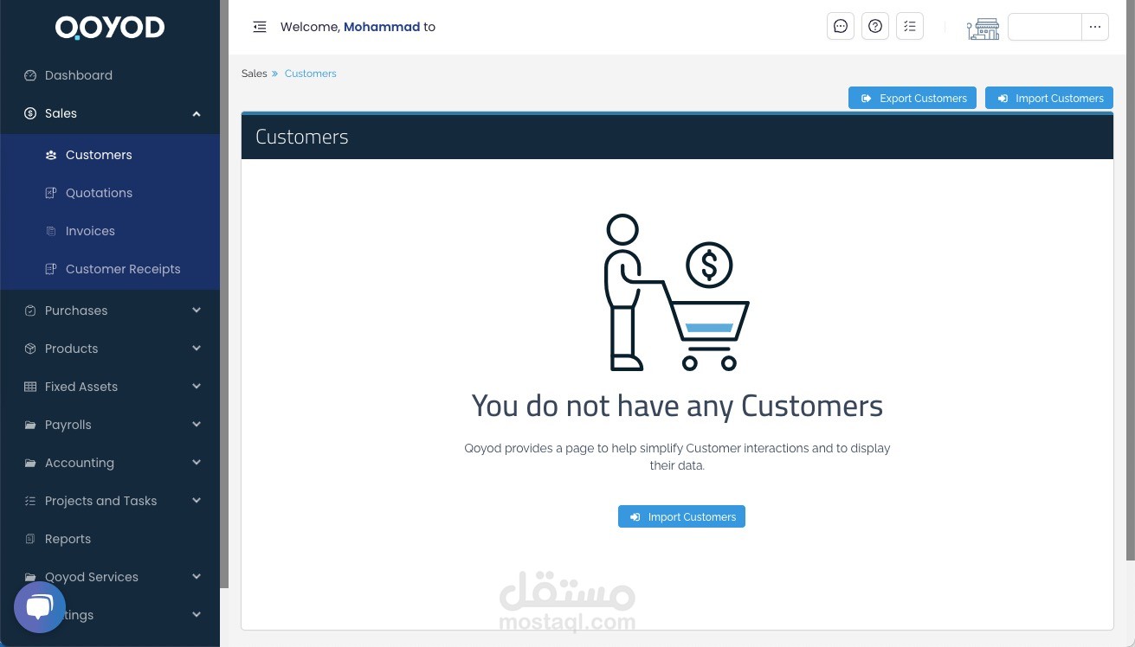Expand the Purchases menu chevron
Viewport: 1135px width, 647px height.
point(197,311)
